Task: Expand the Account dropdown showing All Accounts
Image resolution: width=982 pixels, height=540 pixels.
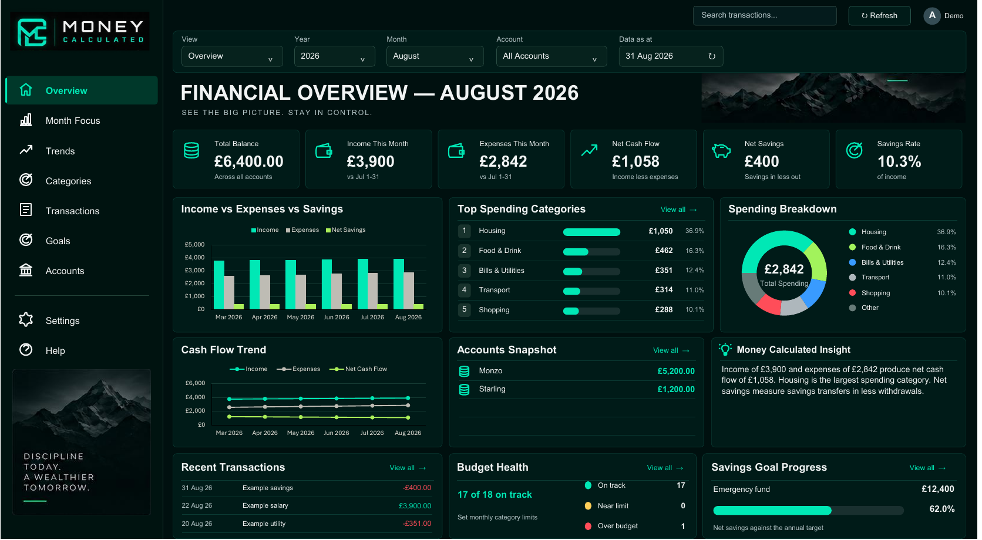Action: [x=551, y=56]
